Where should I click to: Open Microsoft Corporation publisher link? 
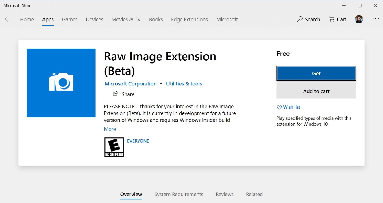click(130, 84)
